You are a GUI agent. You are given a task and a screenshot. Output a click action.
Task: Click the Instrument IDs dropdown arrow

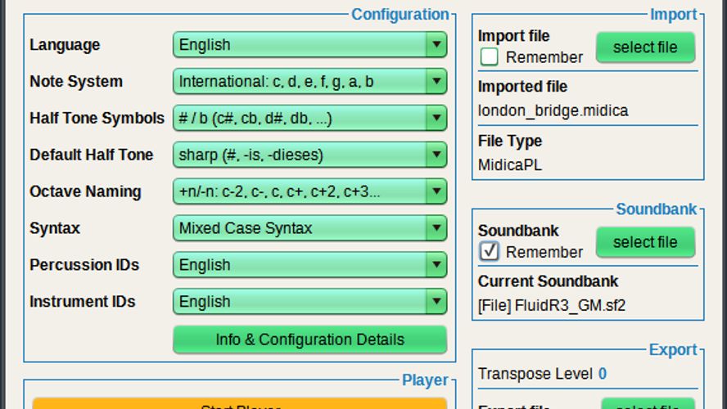[436, 302]
